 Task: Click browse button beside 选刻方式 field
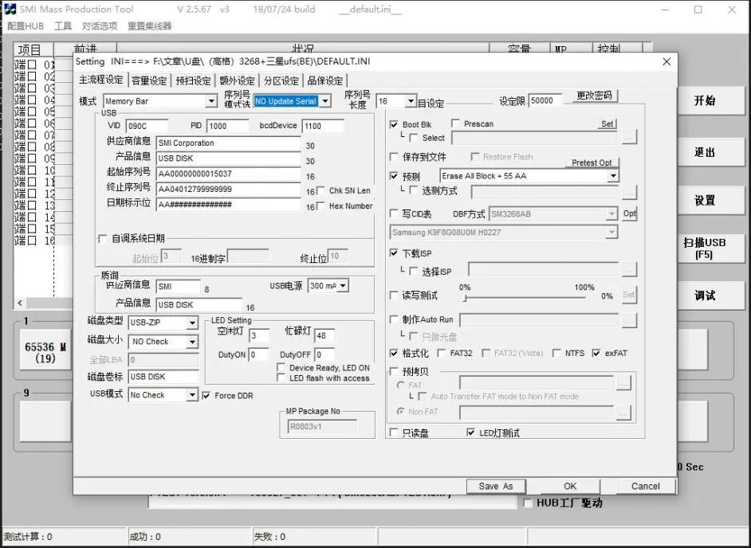[x=629, y=191]
